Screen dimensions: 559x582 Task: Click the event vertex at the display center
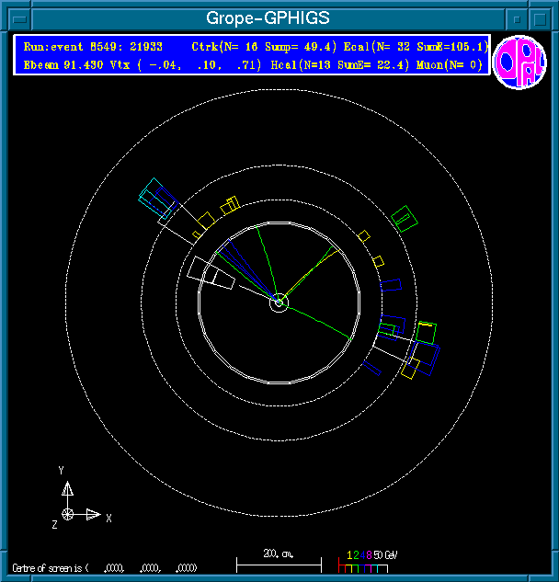point(279,301)
